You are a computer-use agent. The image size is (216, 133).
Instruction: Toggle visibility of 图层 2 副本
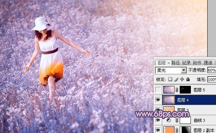[x=158, y=130]
